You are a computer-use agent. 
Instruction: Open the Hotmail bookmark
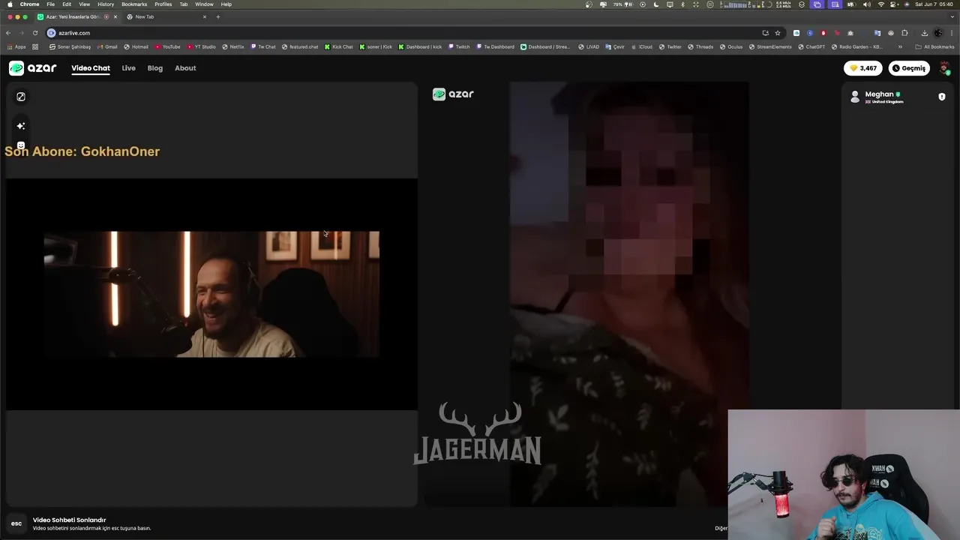click(x=136, y=46)
